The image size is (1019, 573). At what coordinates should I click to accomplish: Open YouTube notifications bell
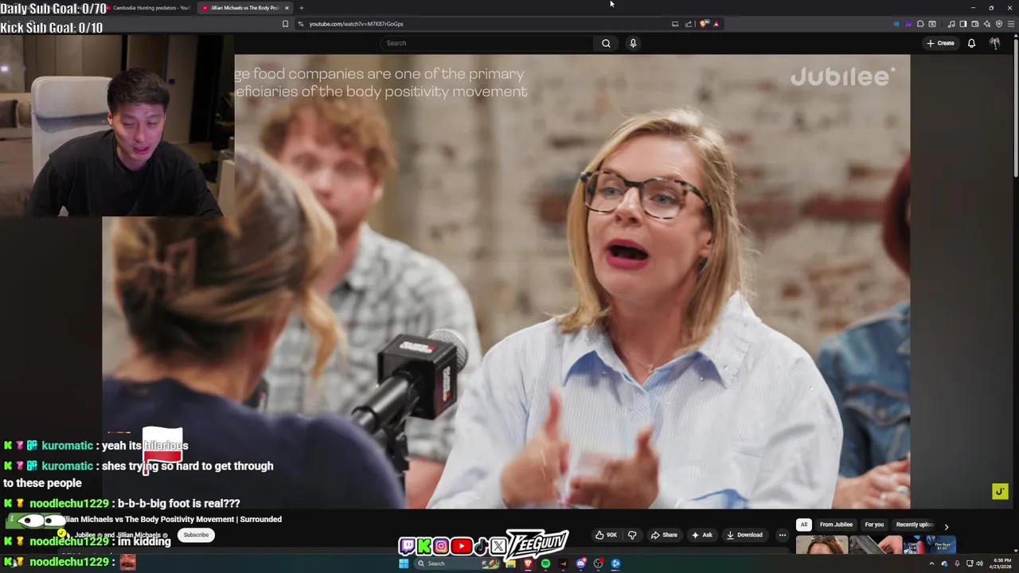pyautogui.click(x=971, y=43)
